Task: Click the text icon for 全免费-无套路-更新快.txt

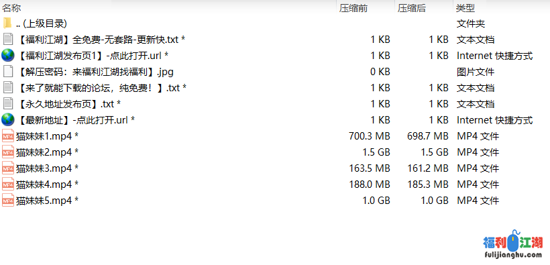Action: 7,40
